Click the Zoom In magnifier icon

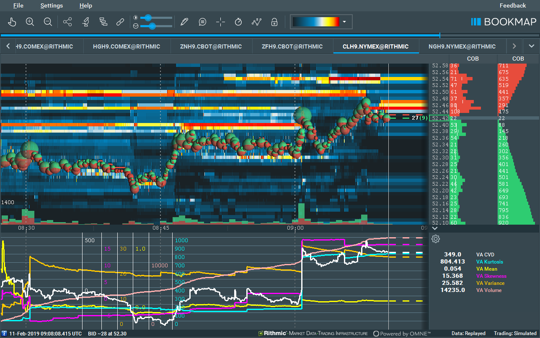[30, 22]
